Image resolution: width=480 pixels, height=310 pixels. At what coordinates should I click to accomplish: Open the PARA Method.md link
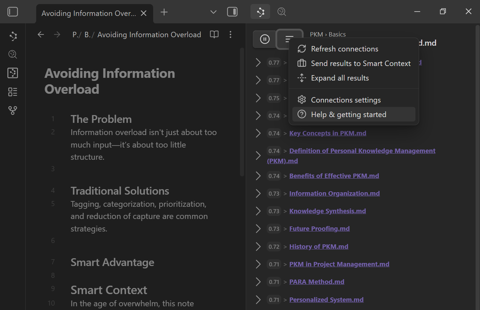click(317, 282)
